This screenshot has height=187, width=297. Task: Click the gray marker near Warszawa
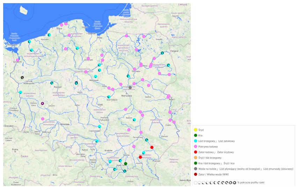pos(130,88)
